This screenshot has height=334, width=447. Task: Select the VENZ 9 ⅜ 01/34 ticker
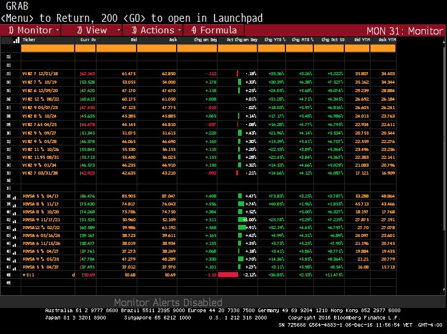39,165
